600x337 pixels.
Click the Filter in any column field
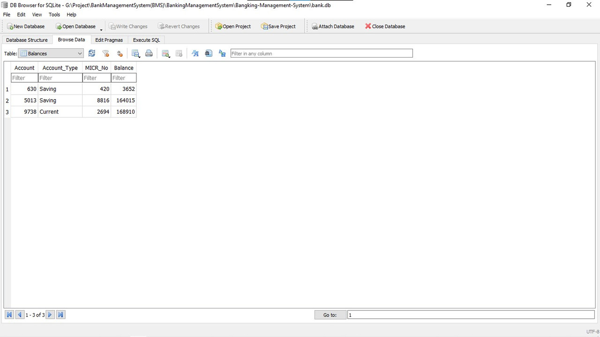point(322,53)
